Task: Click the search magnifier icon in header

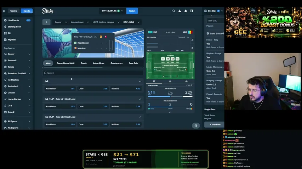Action: 174,11
